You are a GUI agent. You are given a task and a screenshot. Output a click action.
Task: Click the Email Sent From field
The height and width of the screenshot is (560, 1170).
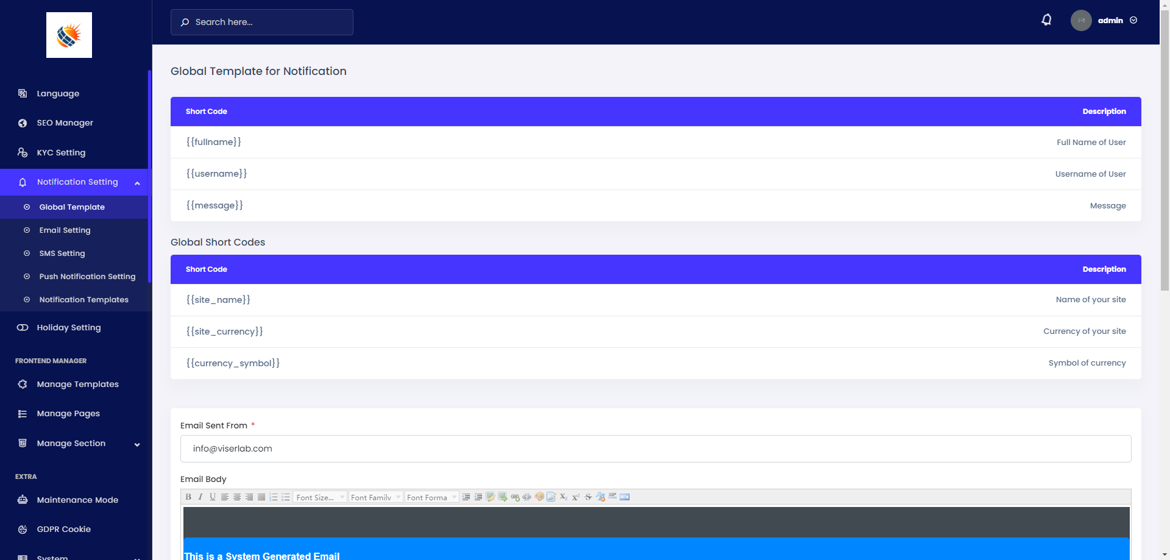655,449
